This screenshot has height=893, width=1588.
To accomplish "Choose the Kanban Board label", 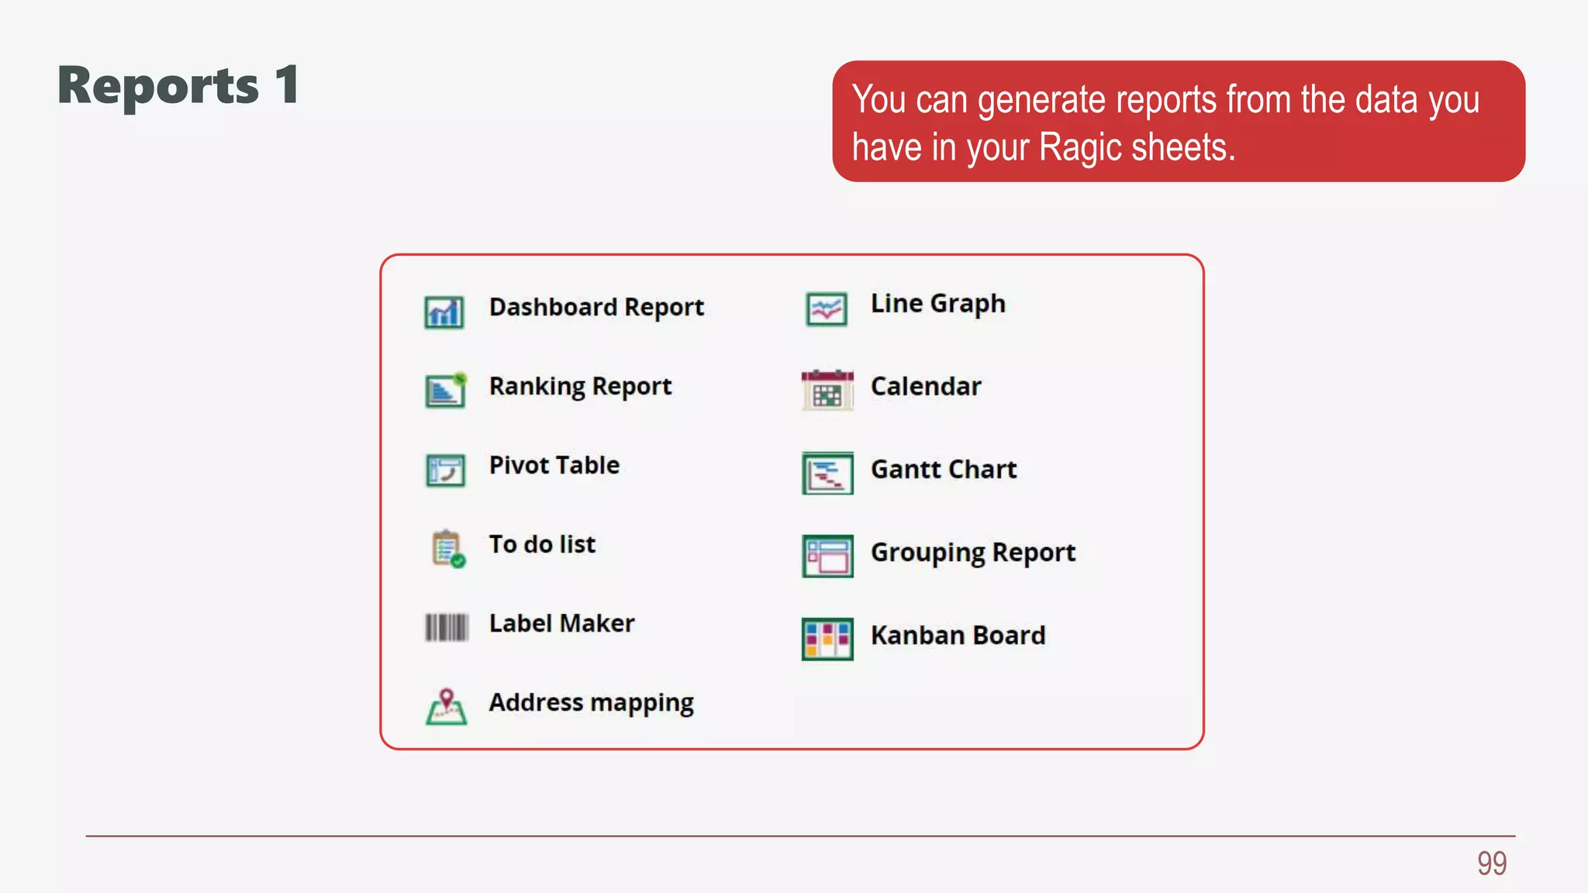I will point(958,635).
